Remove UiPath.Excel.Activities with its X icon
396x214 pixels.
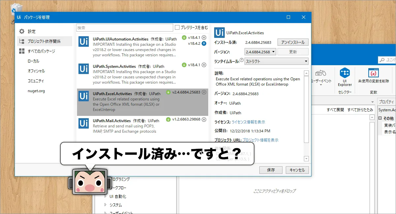coord(204,92)
